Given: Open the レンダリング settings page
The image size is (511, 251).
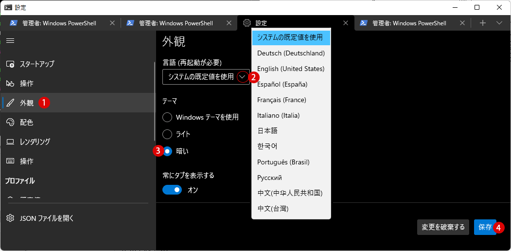Looking at the screenshot, I should click(78, 142).
